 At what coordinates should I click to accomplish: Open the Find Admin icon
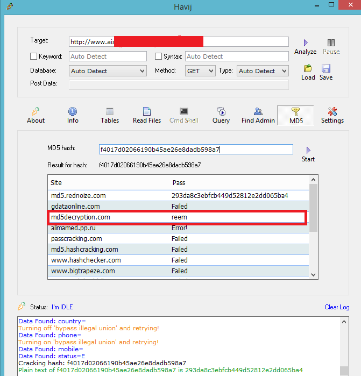pos(258,111)
